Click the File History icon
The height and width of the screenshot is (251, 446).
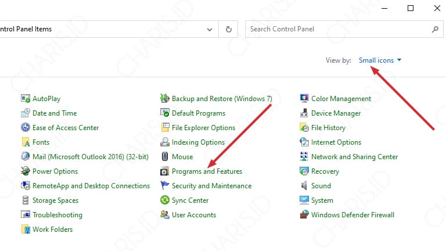pos(304,128)
